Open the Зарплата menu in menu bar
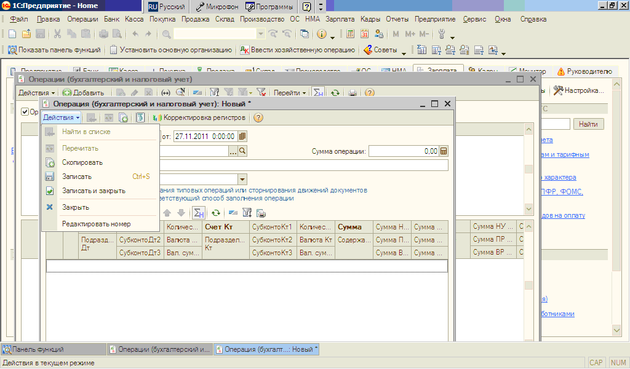 click(340, 19)
